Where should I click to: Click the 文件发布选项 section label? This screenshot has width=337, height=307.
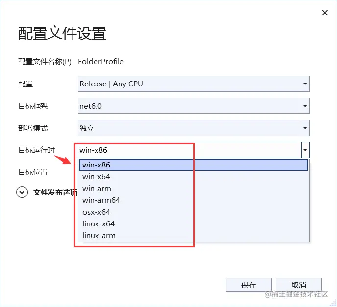tap(55, 192)
